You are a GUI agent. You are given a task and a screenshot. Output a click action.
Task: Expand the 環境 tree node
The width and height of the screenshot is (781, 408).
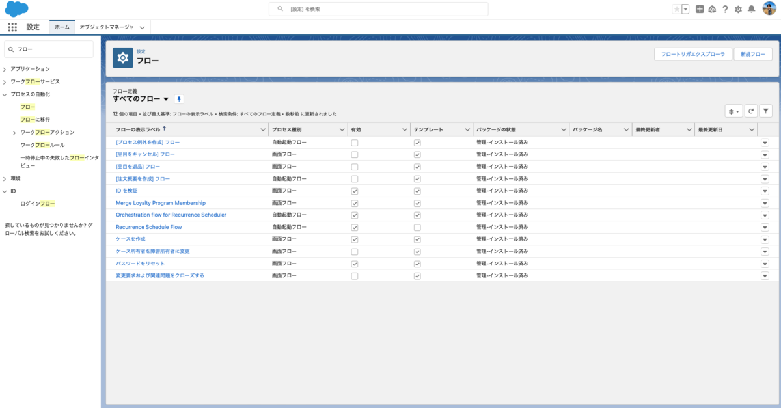5,178
